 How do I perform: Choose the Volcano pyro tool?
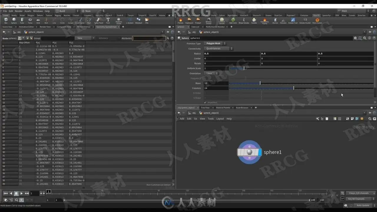pos(283,21)
